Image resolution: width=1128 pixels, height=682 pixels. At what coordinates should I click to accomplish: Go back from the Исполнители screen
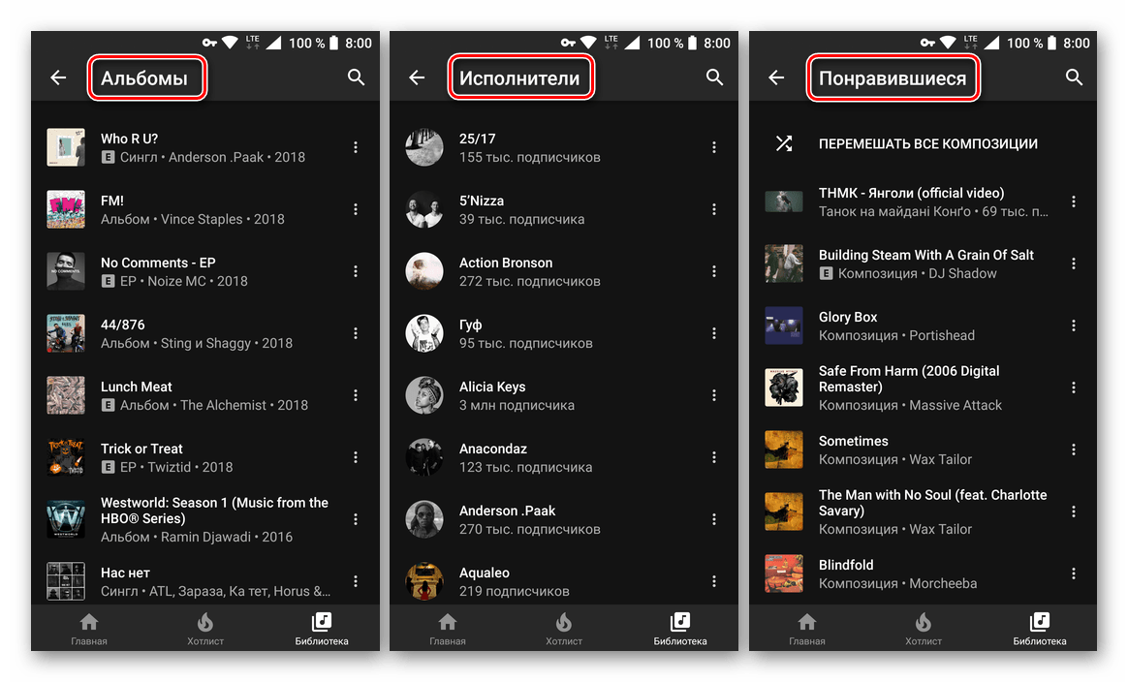tap(418, 77)
